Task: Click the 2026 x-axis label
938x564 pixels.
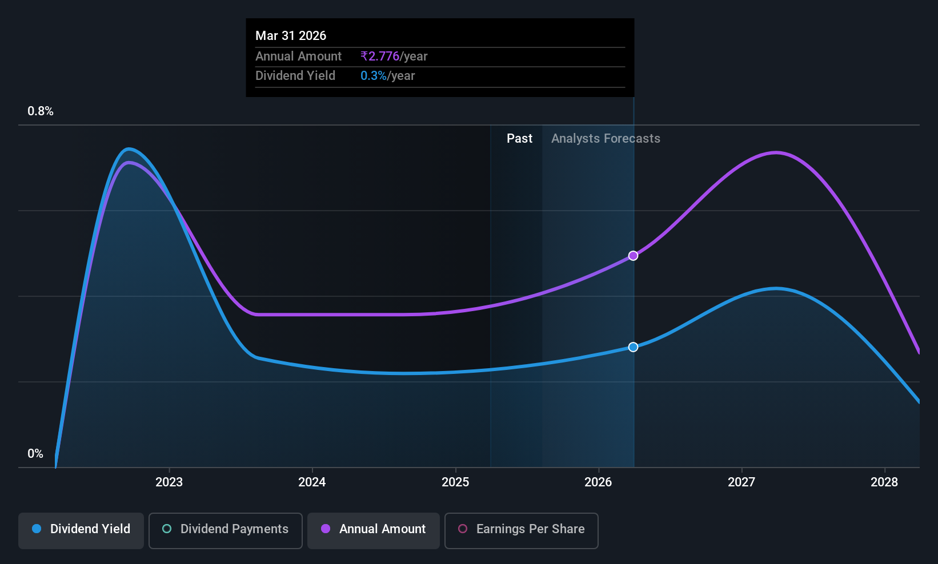Action: [x=598, y=482]
